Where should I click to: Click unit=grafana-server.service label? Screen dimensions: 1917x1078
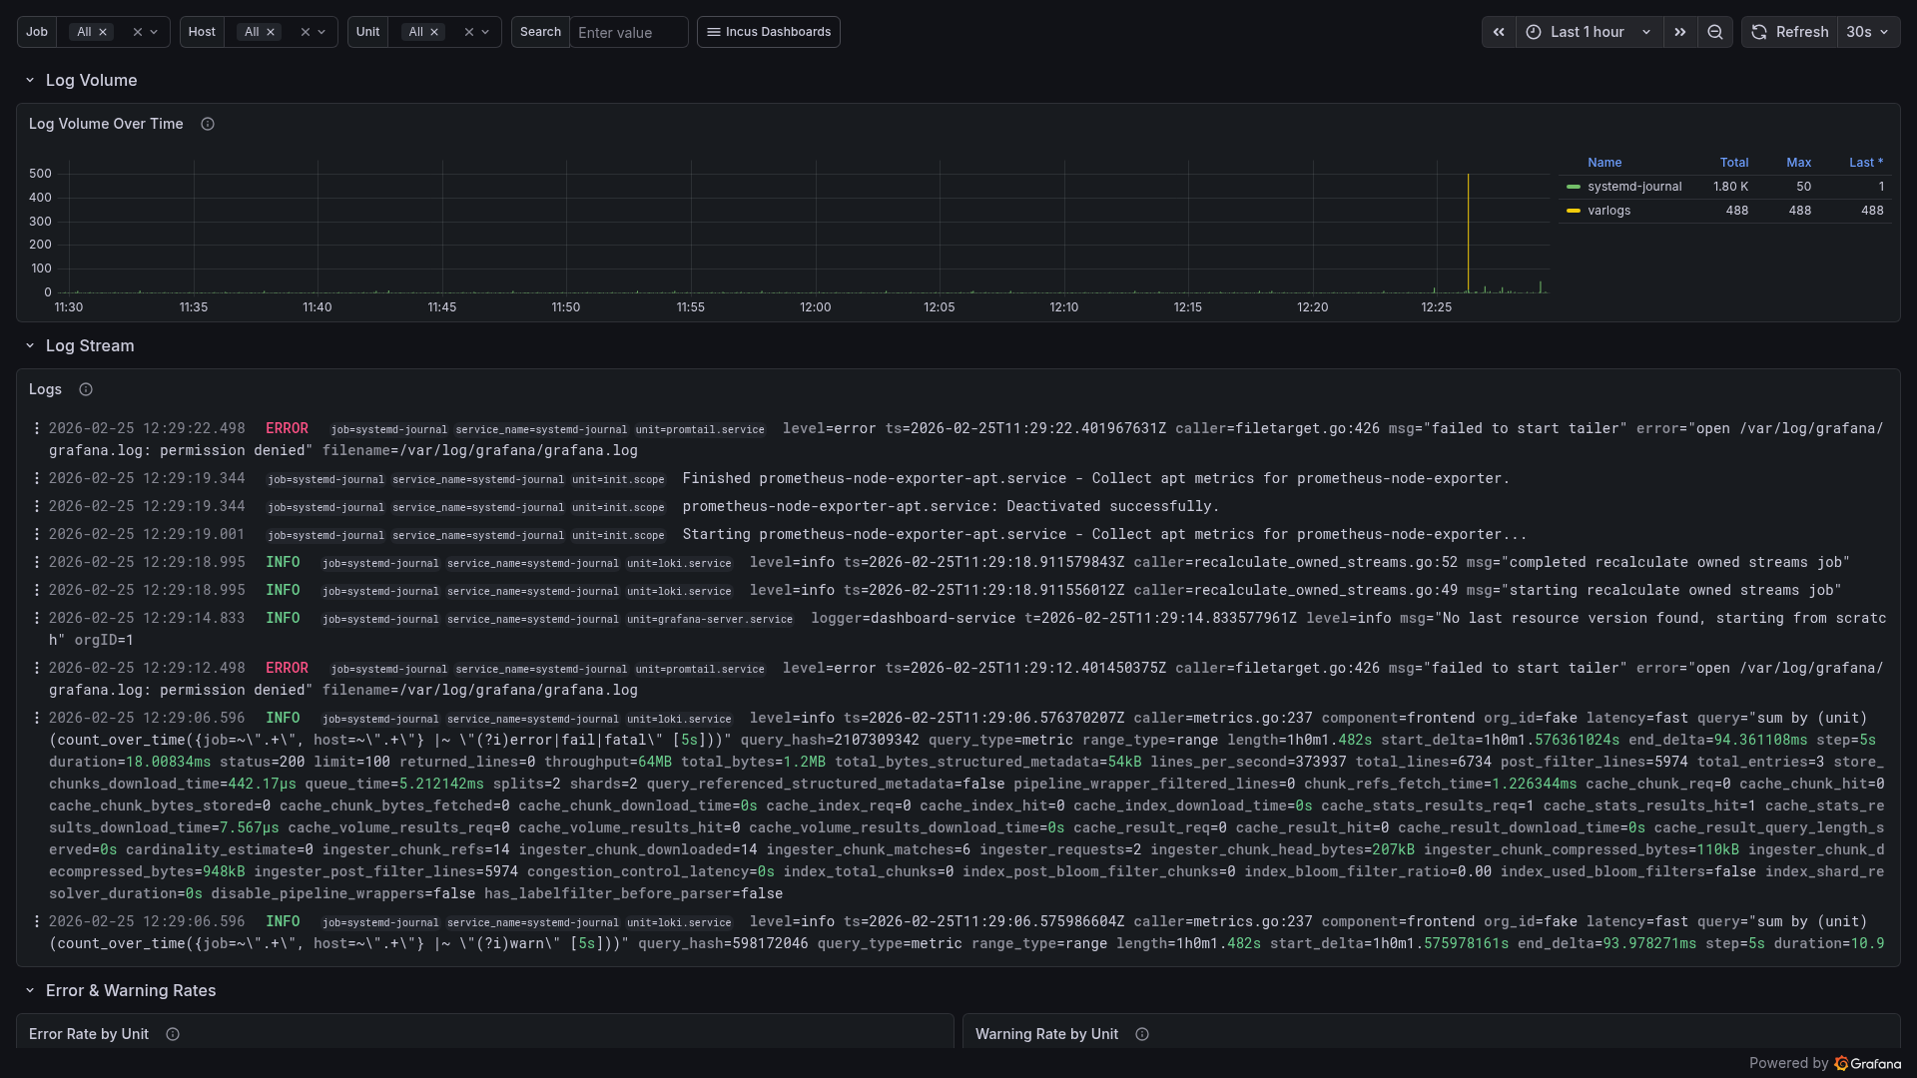710,620
